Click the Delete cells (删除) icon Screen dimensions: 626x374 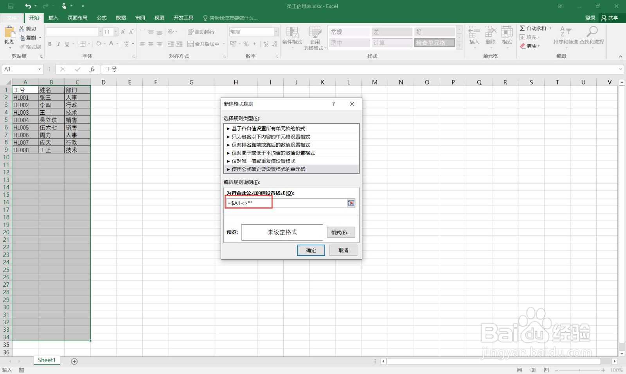point(491,32)
